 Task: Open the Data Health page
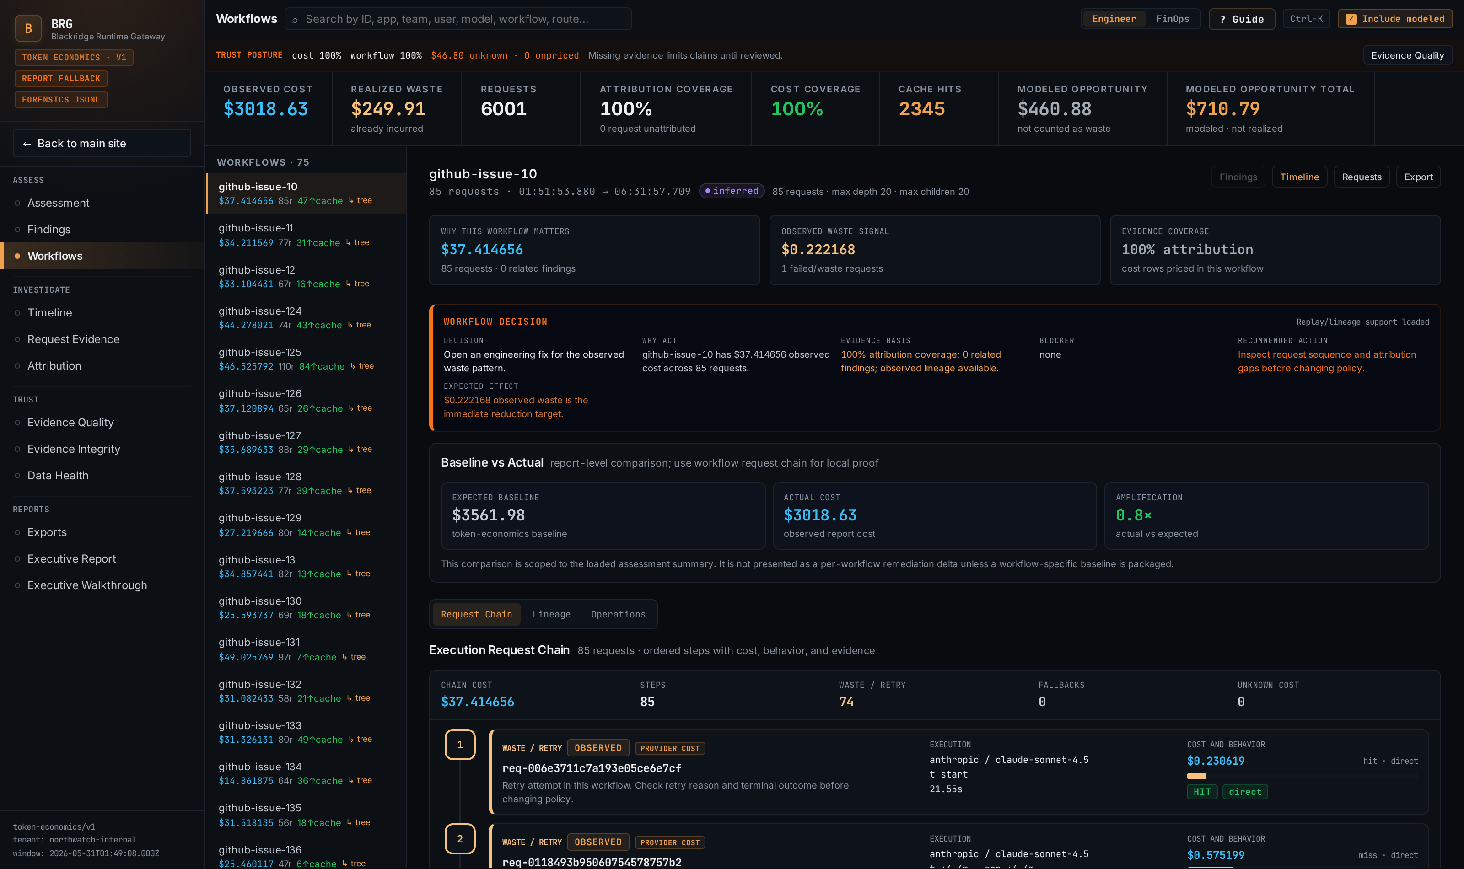coord(102,475)
